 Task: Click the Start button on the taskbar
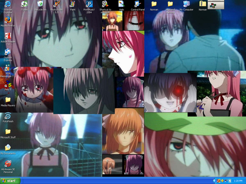10,181
